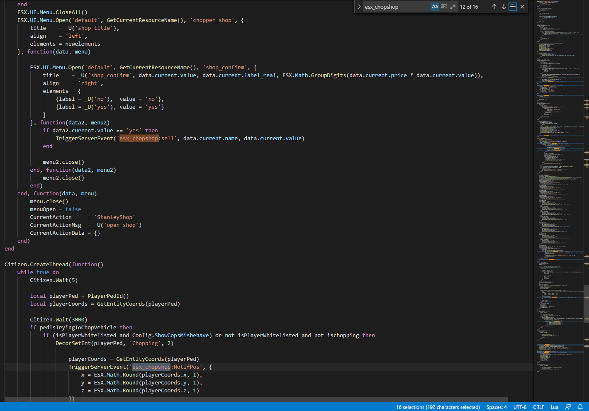Change indentation via Spaces: 4
Viewport: 589px width, 411px height.
pyautogui.click(x=497, y=407)
